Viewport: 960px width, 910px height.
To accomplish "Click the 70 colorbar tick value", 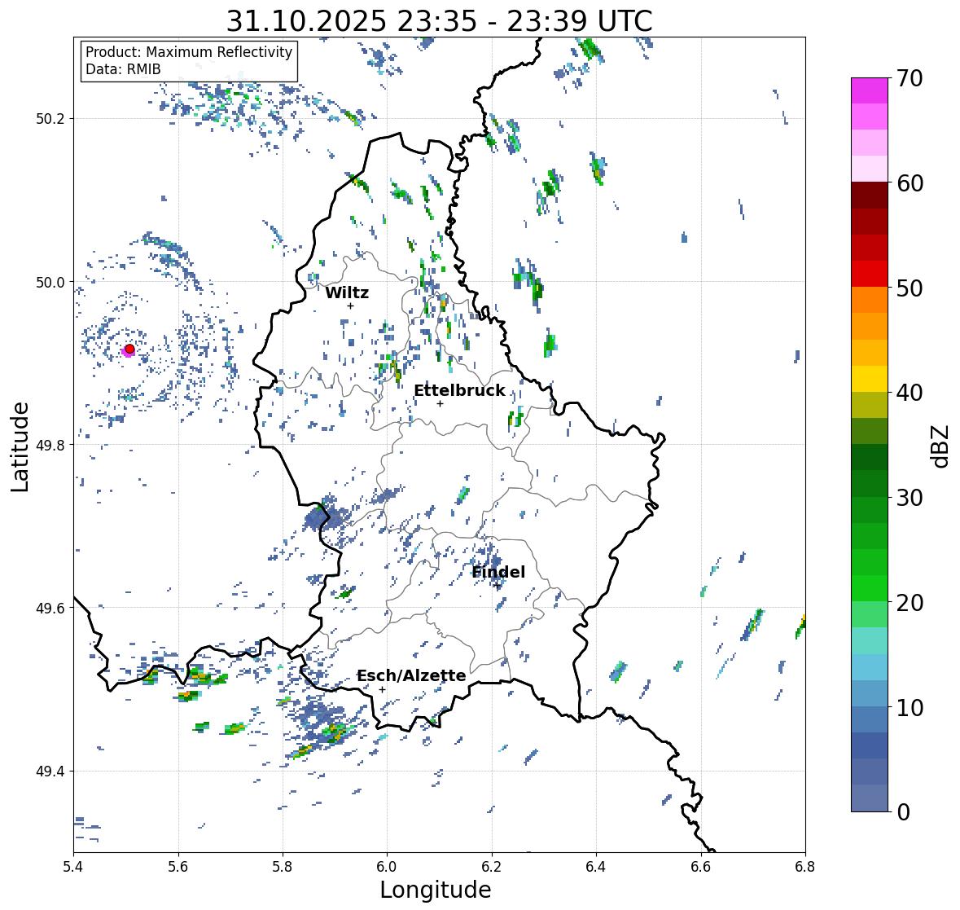I will click(x=910, y=78).
